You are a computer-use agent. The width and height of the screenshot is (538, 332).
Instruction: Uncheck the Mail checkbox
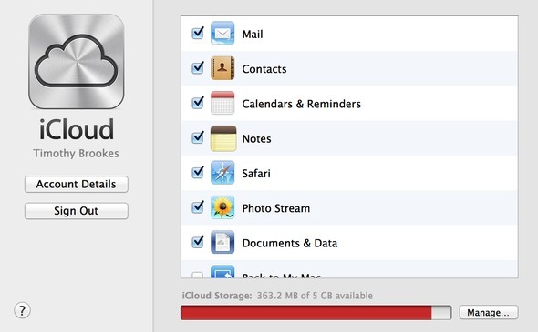click(x=198, y=33)
